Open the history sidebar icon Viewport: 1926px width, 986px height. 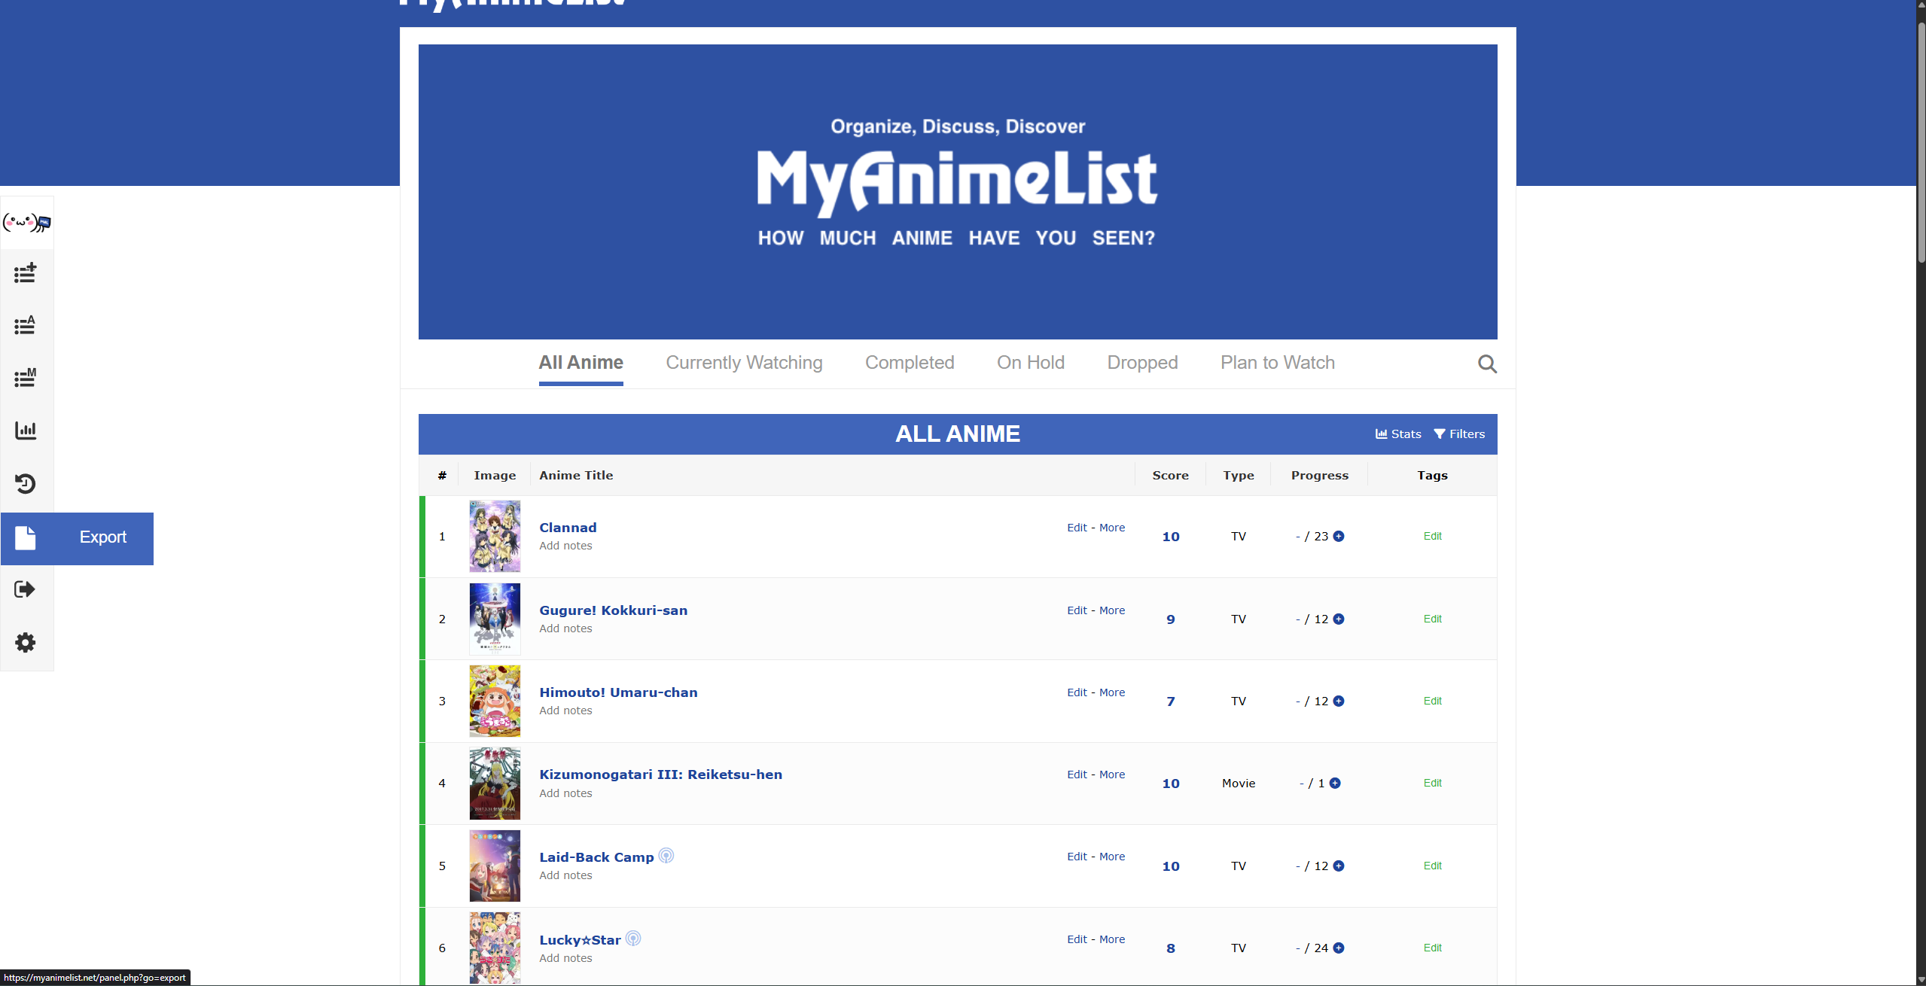pyautogui.click(x=26, y=483)
